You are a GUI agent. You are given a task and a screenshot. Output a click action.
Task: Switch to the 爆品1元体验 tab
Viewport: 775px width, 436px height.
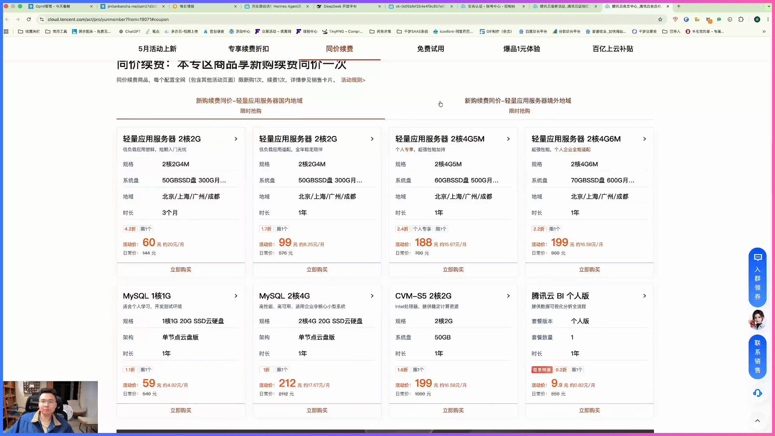click(x=522, y=49)
